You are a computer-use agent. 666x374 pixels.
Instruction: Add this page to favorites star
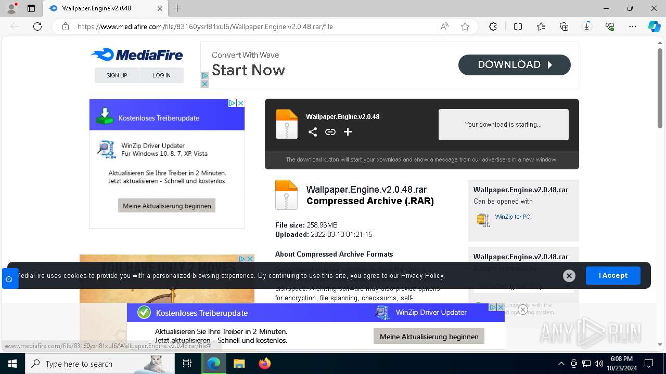click(465, 26)
